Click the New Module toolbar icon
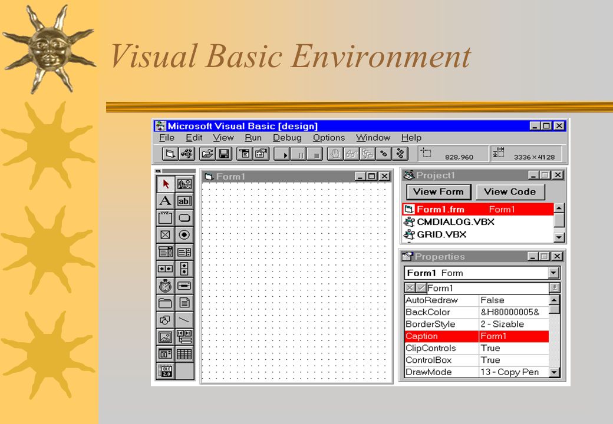Image resolution: width=613 pixels, height=424 pixels. click(x=187, y=154)
